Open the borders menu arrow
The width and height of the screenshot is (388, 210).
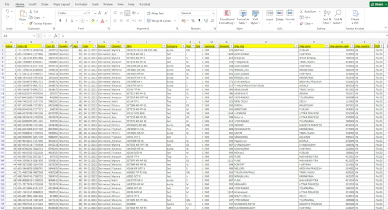click(x=87, y=20)
